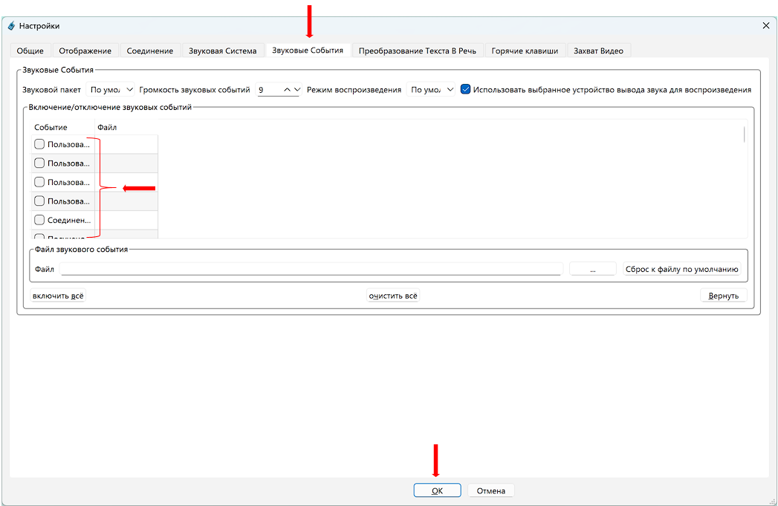Screen dimensions: 778x506
Task: Toggle the Соединен... event checkbox
Action: point(39,220)
